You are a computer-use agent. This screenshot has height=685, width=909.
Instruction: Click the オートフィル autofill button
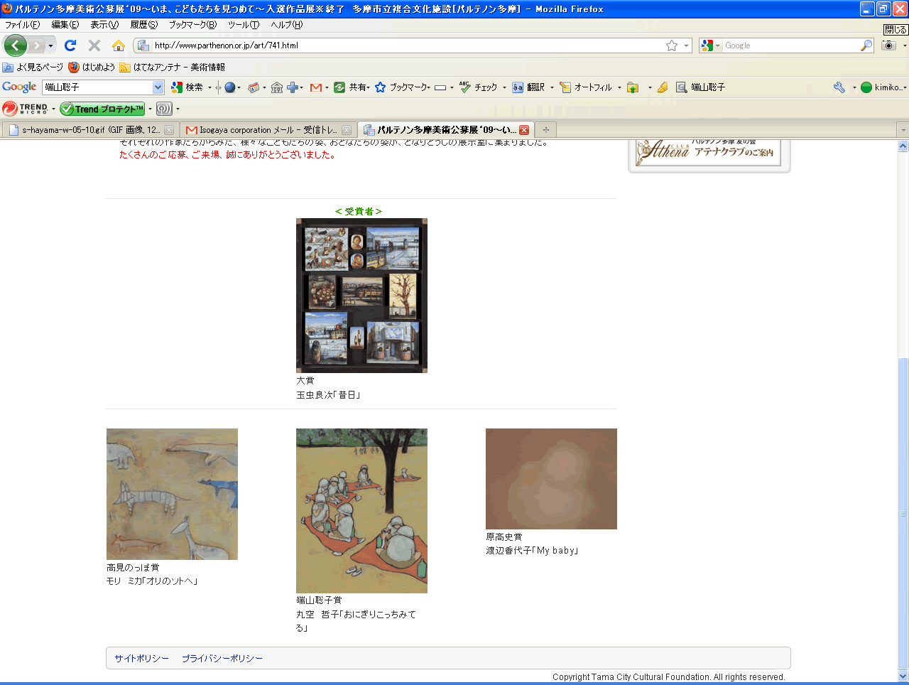click(586, 87)
